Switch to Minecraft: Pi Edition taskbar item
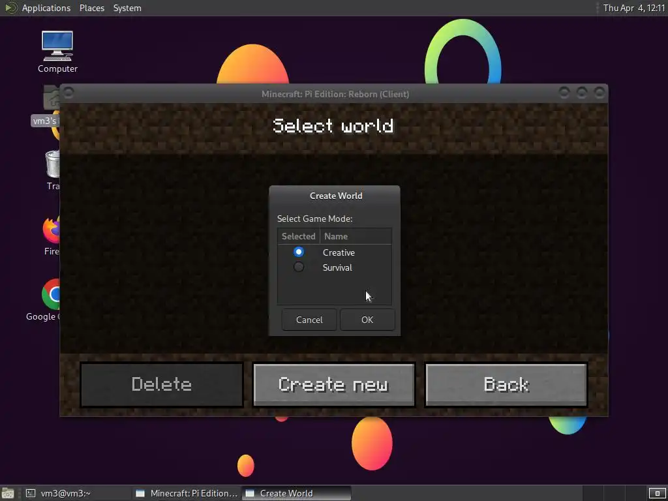 (187, 493)
